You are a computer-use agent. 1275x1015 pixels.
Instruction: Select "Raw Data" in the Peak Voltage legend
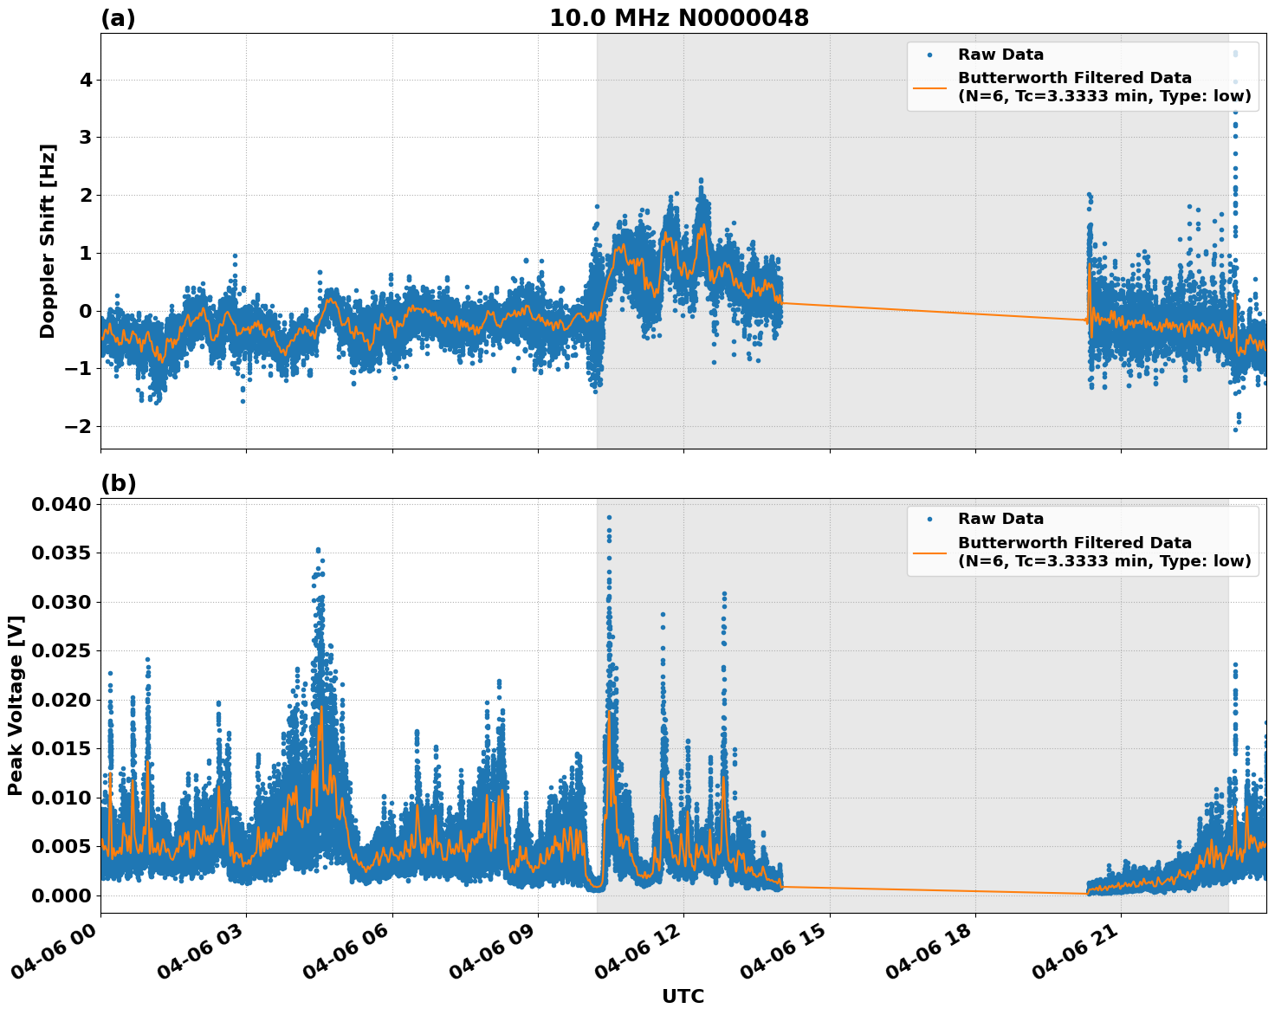coord(1000,519)
